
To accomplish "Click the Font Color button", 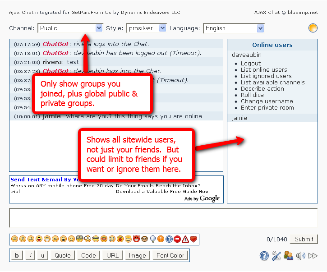I will pyautogui.click(x=170, y=255).
